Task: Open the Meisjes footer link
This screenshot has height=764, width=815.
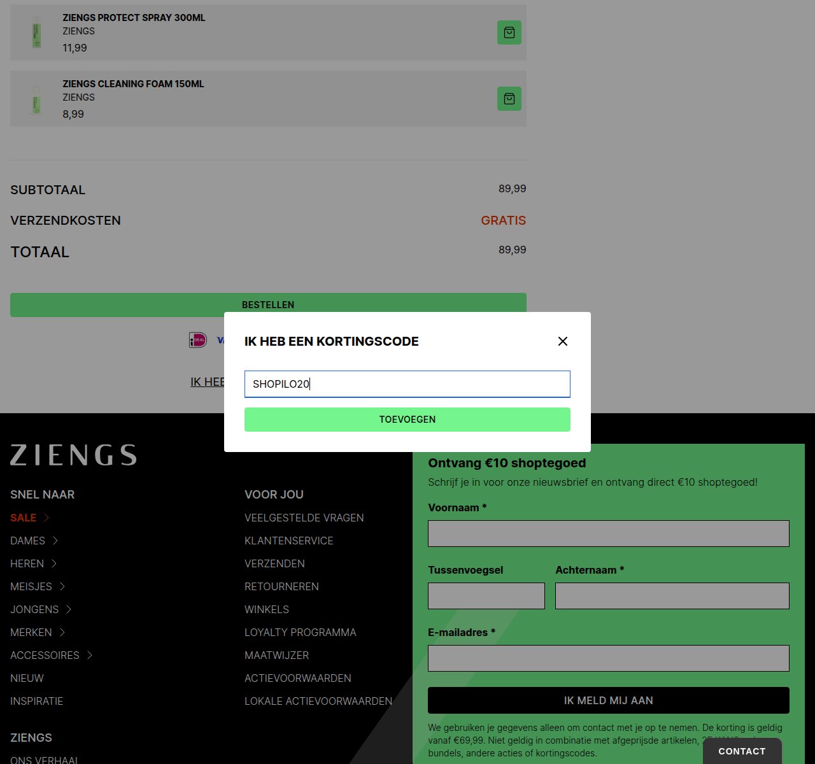Action: coord(31,586)
